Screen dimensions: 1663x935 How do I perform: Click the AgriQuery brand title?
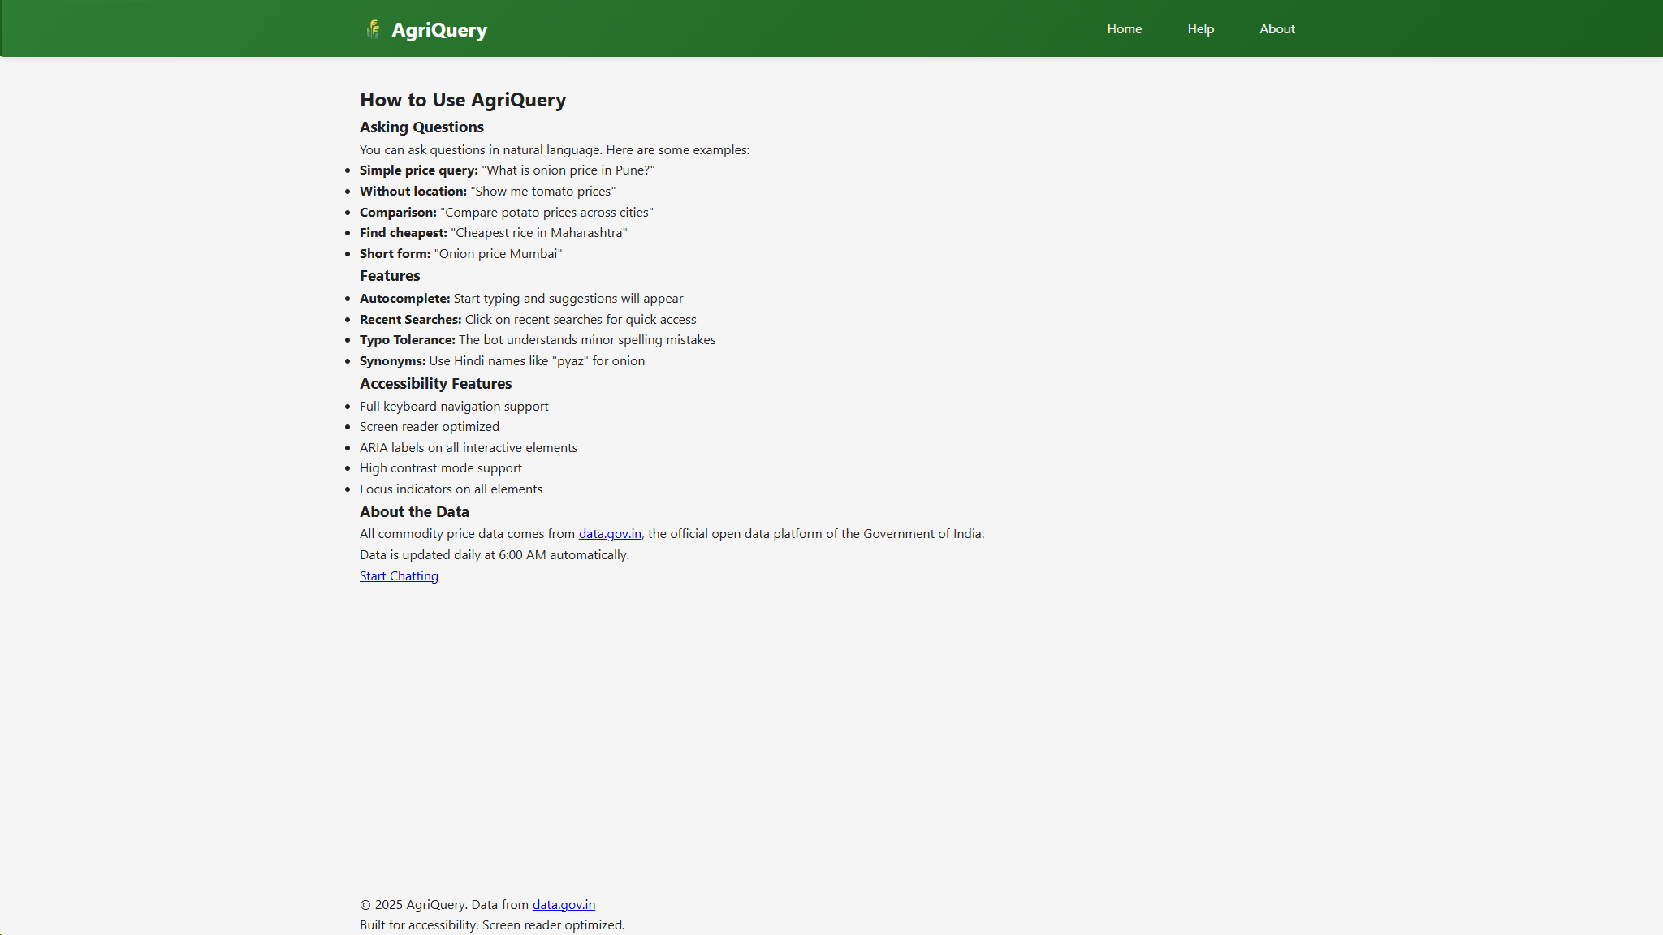tap(439, 30)
